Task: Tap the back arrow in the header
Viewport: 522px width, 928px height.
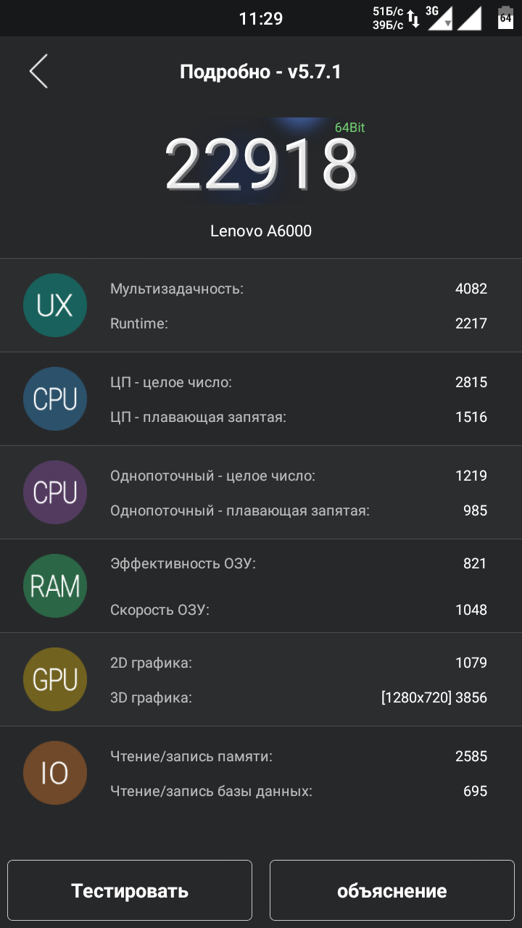Action: [x=38, y=72]
